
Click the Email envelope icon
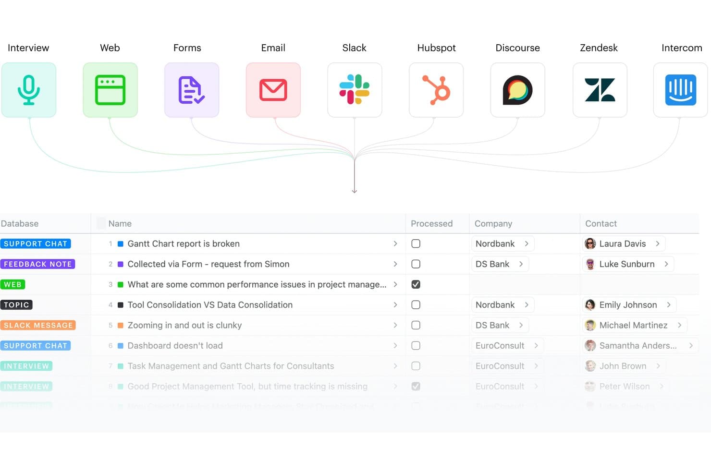(x=273, y=90)
